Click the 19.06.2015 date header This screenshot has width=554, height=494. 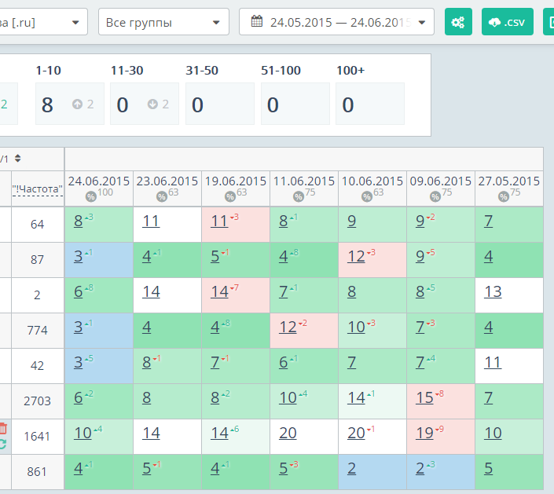[x=236, y=181]
